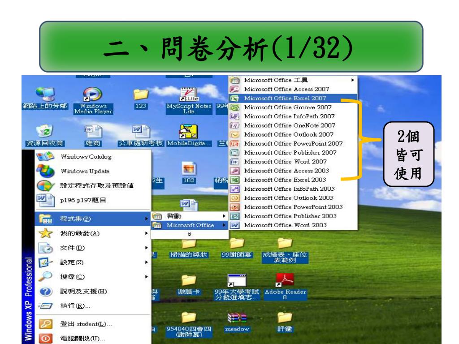Open 網路上的芳鄰 desktop icon
The height and width of the screenshot is (344, 459).
pyautogui.click(x=45, y=98)
